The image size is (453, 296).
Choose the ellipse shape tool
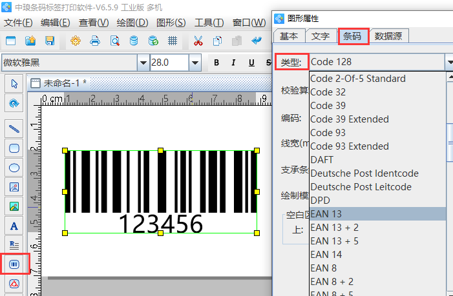pos(14,167)
